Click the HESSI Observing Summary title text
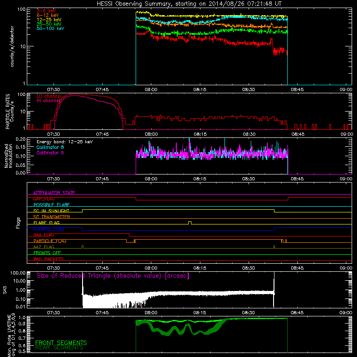357x357 pixels. point(189,4)
